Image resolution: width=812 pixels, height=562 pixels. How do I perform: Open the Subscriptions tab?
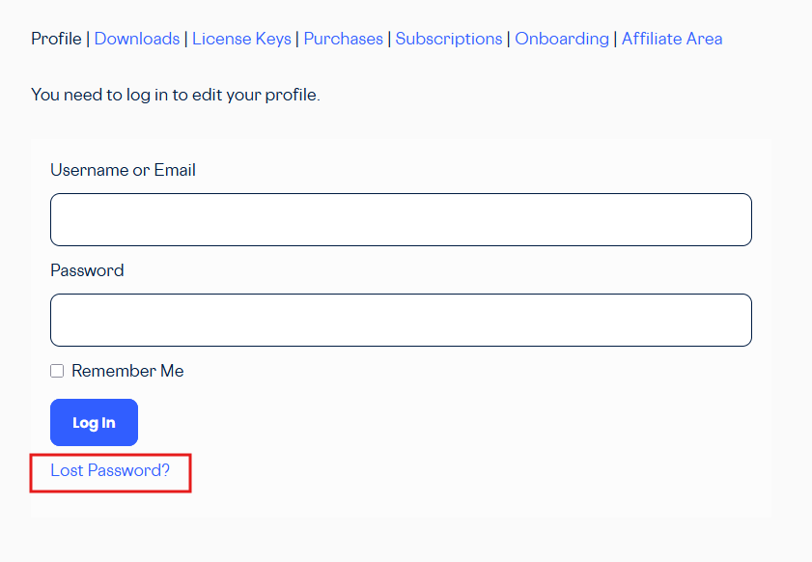(448, 39)
